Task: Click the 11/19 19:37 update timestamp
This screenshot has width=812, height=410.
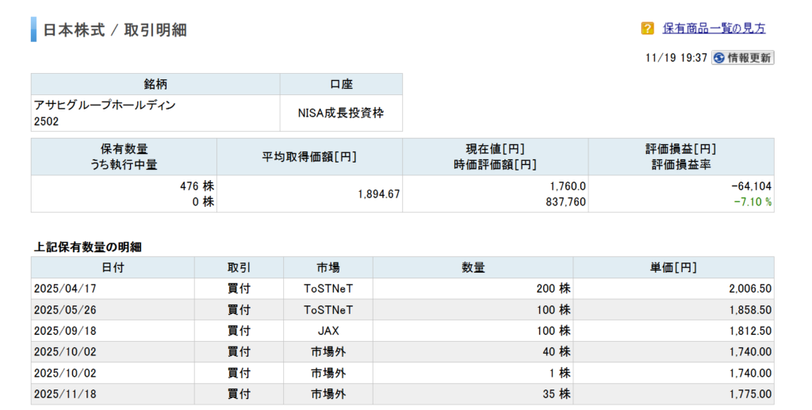Action: pyautogui.click(x=677, y=58)
